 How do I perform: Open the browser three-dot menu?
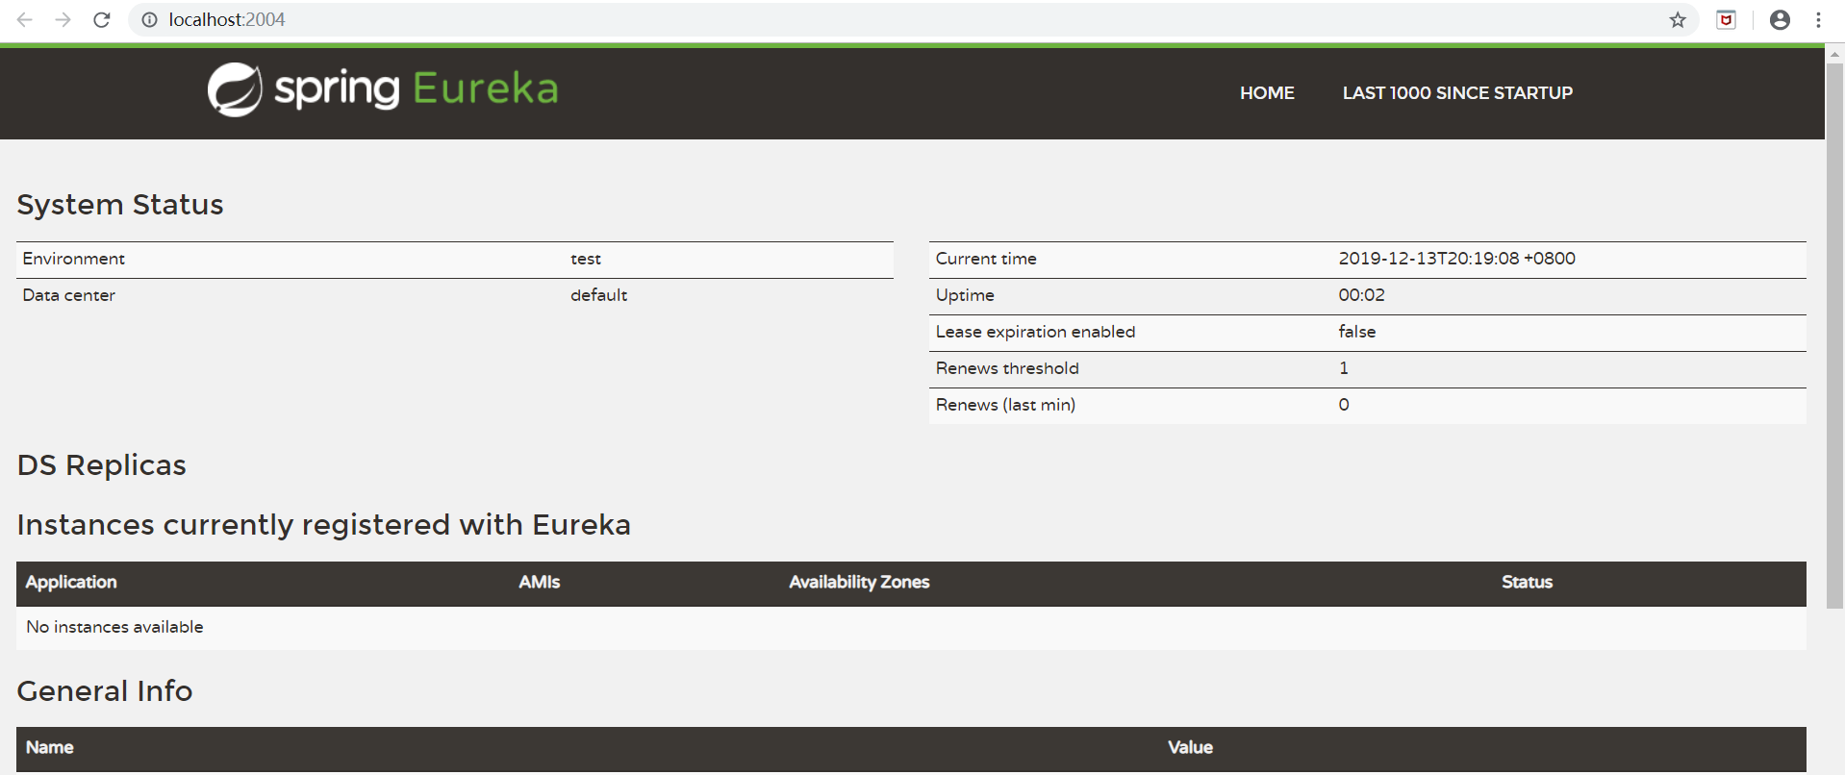click(1818, 19)
